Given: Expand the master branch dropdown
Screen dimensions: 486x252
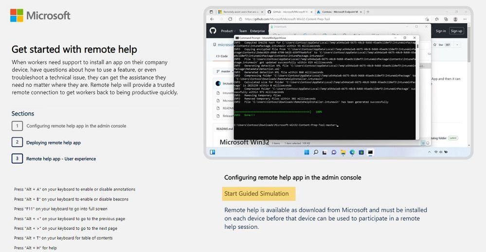Looking at the screenshot, I should coord(225,71).
